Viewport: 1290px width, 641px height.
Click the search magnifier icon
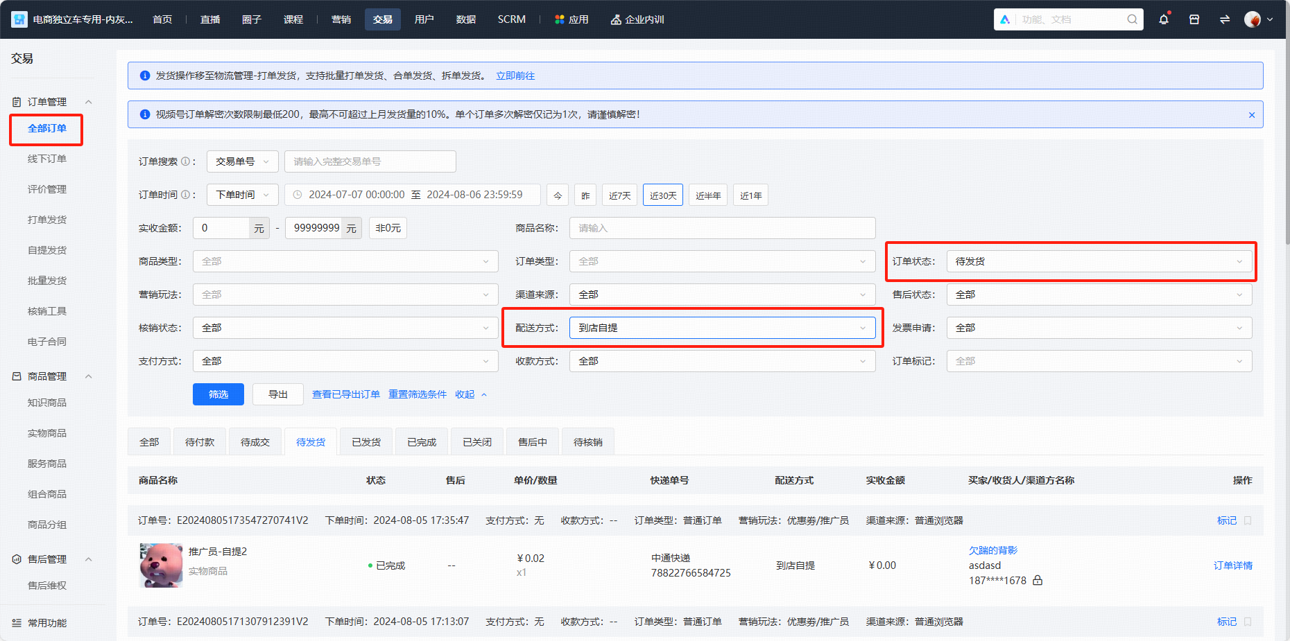[x=1132, y=19]
